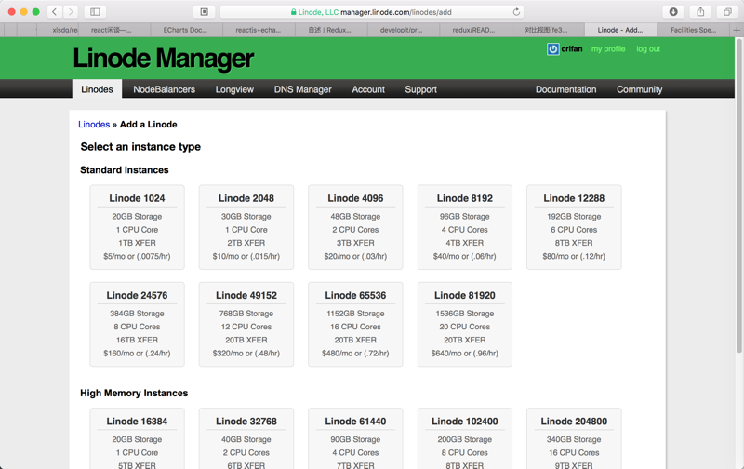
Task: Select the Linode 204800 high memory card
Action: [x=574, y=438]
